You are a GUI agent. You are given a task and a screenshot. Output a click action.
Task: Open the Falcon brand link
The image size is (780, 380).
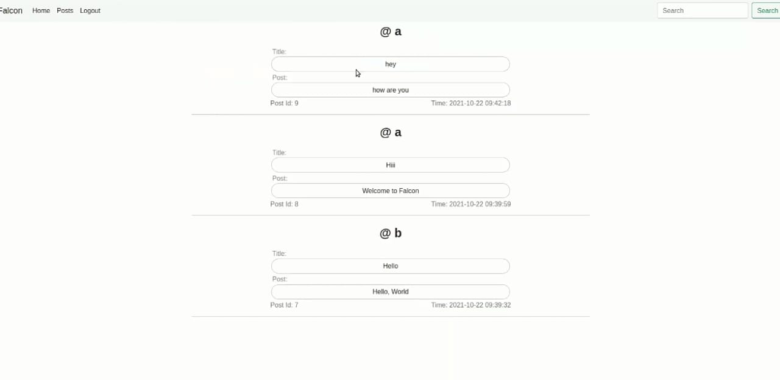pos(11,10)
